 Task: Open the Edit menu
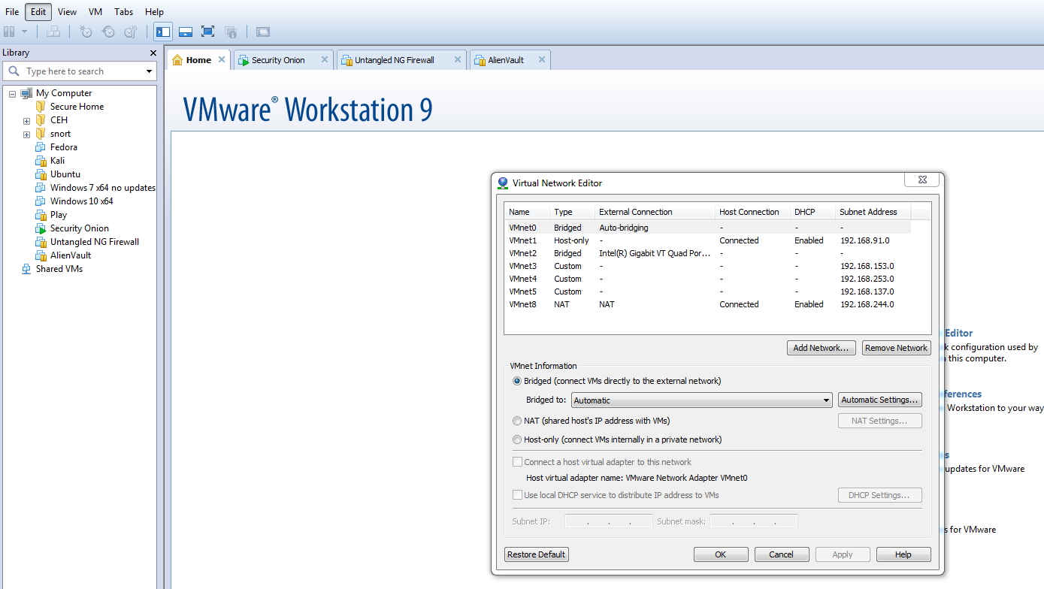coord(38,12)
